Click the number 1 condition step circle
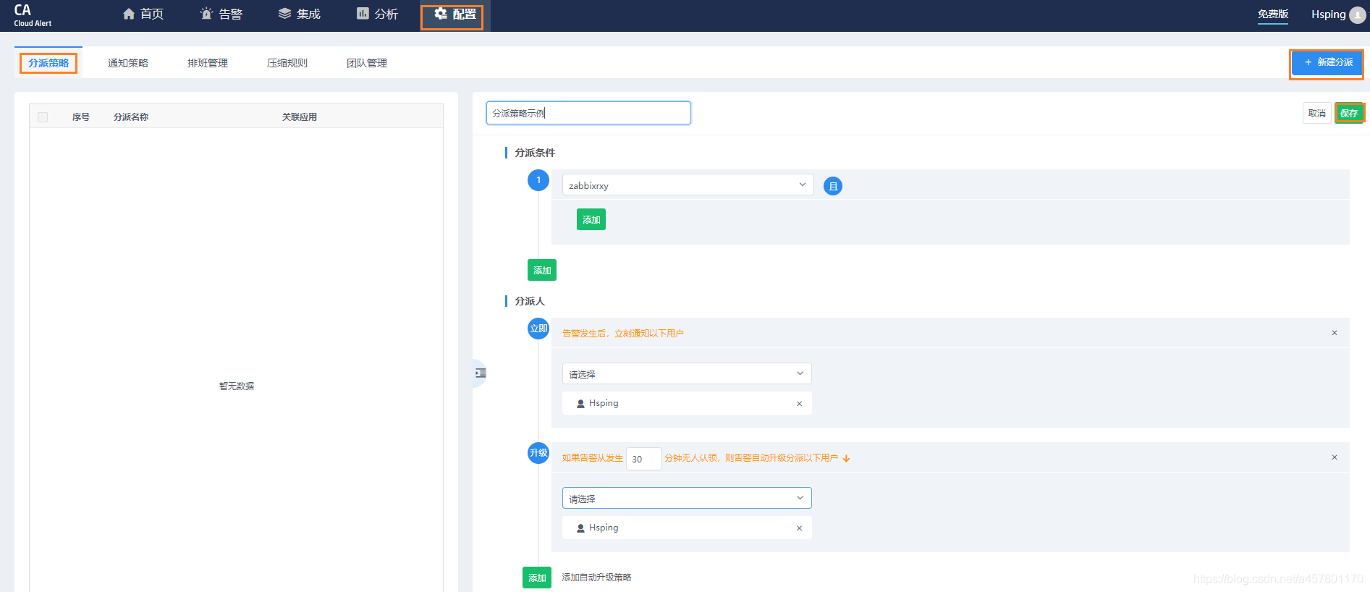The image size is (1370, 592). 538,180
